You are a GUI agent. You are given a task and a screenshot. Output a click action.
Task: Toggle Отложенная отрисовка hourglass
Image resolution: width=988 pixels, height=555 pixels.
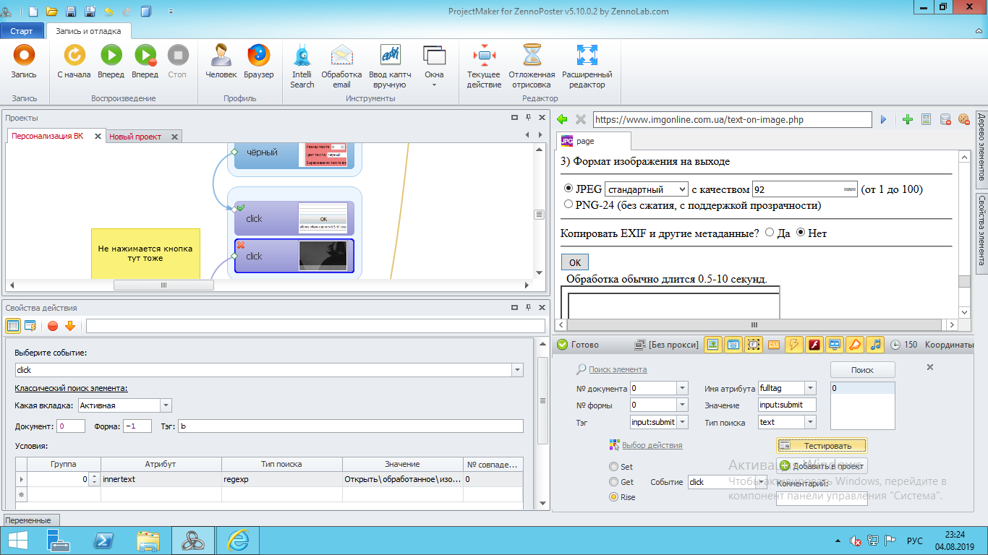pos(532,66)
